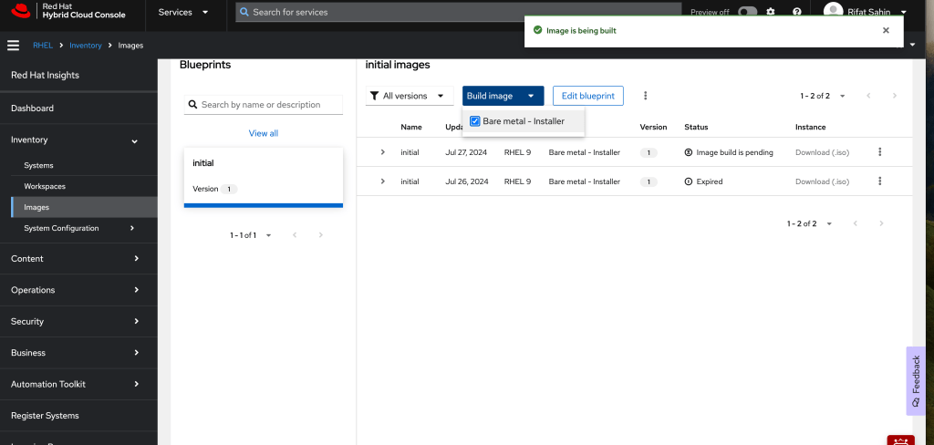
Task: Click the user avatar icon
Action: coord(833,11)
